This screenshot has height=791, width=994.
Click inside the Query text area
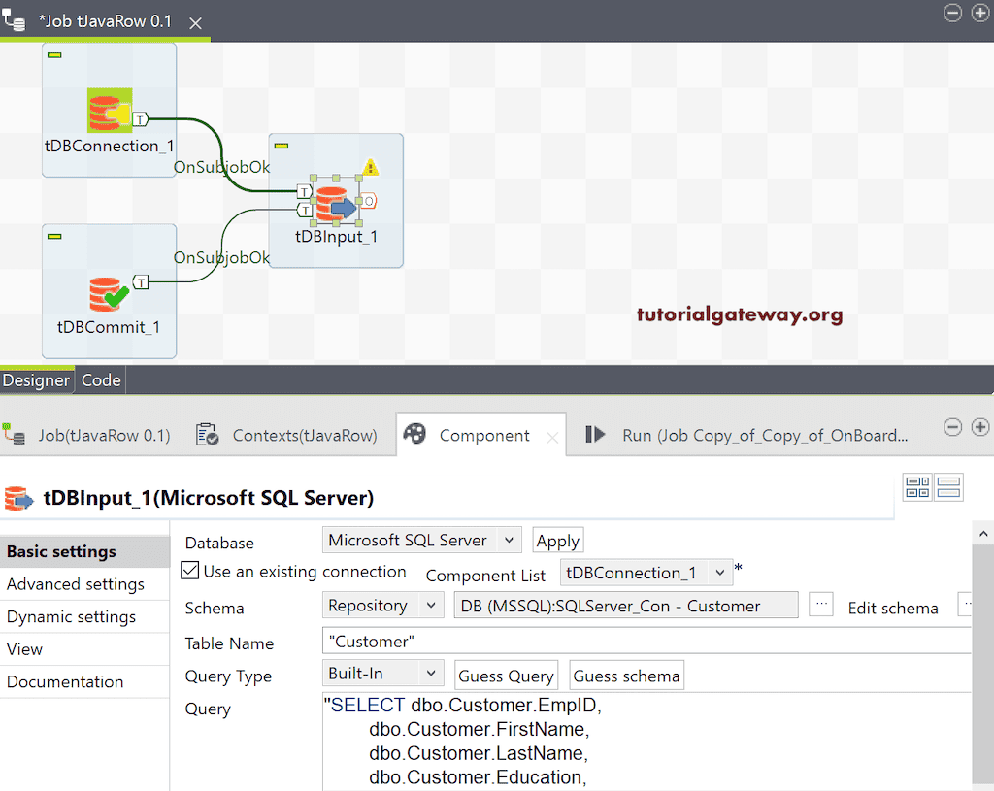(x=646, y=742)
